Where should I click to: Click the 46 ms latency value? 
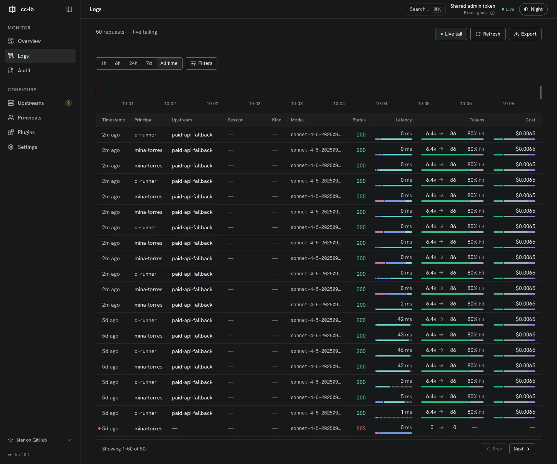point(405,350)
